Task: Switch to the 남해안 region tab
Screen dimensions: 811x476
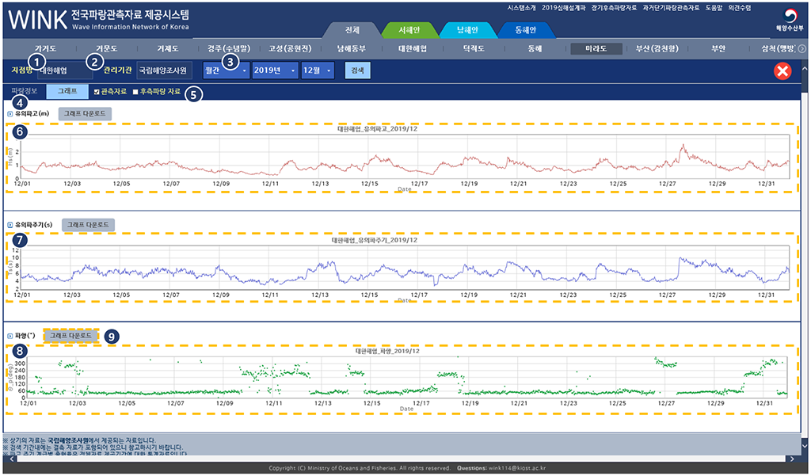Action: tap(467, 30)
